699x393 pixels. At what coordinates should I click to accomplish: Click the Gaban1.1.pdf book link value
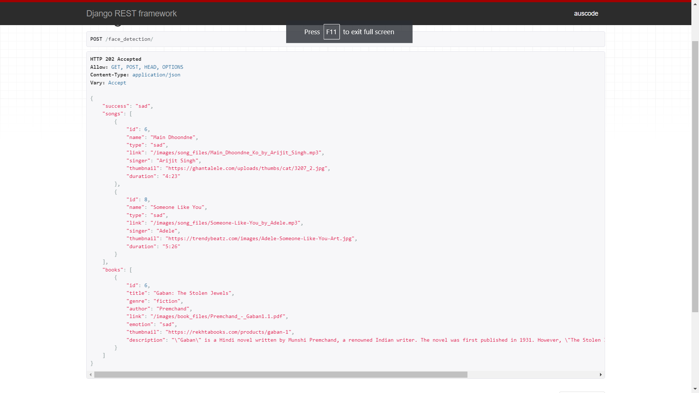(x=218, y=317)
